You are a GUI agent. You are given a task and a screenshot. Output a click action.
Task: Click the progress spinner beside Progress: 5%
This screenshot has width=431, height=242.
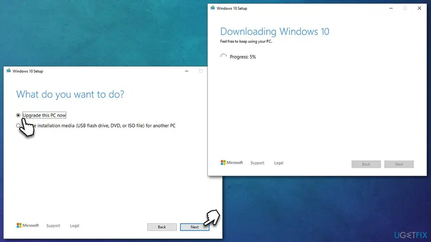pyautogui.click(x=223, y=56)
